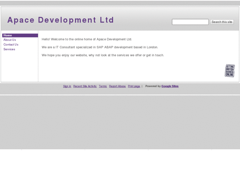Screen dimensions: 240x180
Task: Click the 'Powered by' footer text
Action: click(x=153, y=86)
